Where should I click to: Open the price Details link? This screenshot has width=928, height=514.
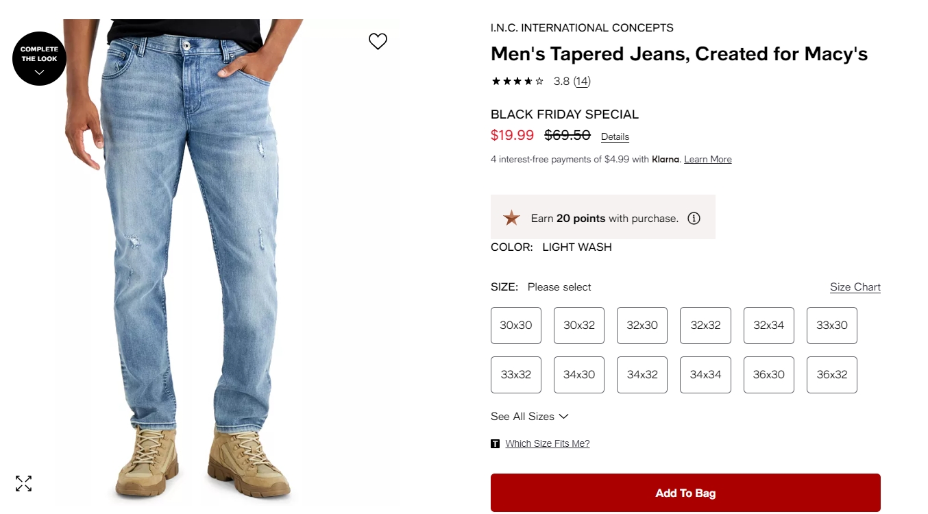point(615,136)
